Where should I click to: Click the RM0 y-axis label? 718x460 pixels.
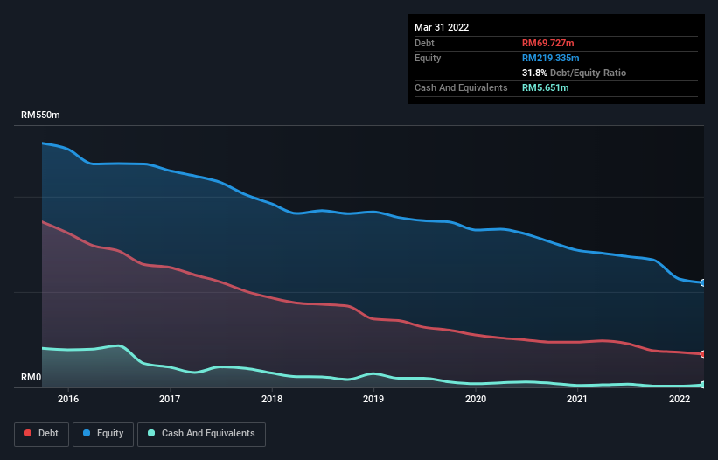click(31, 377)
